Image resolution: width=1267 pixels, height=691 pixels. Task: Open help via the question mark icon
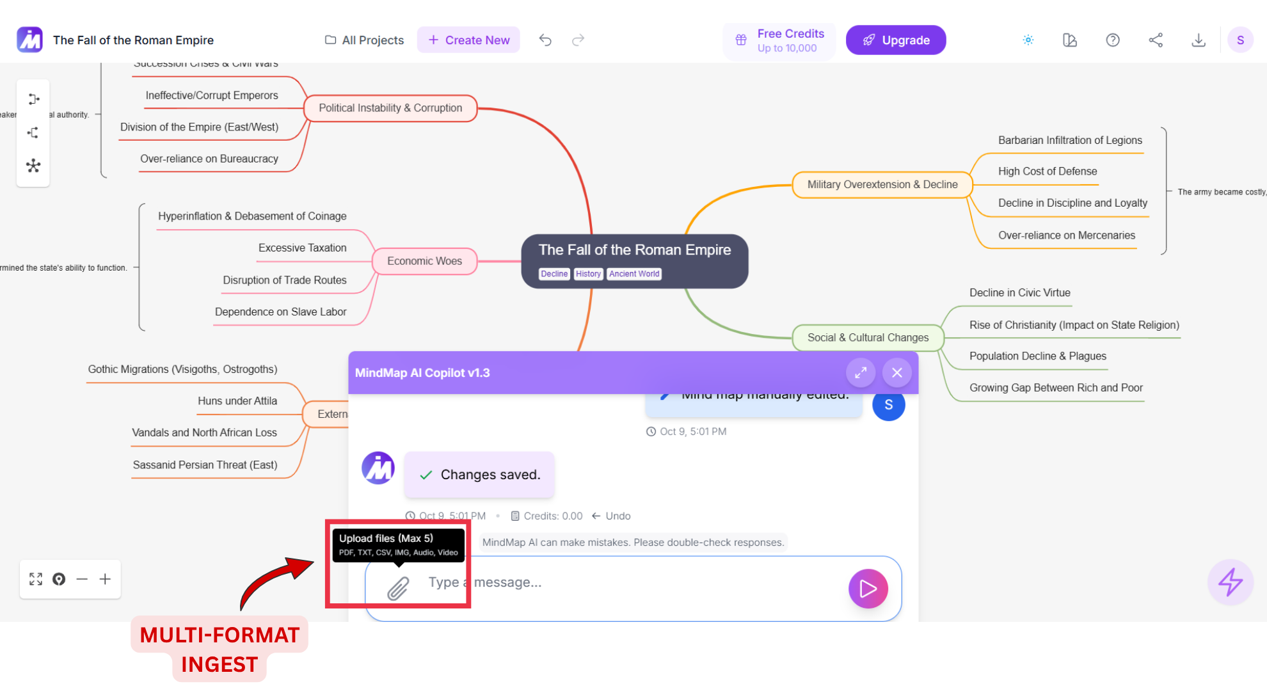[1113, 40]
